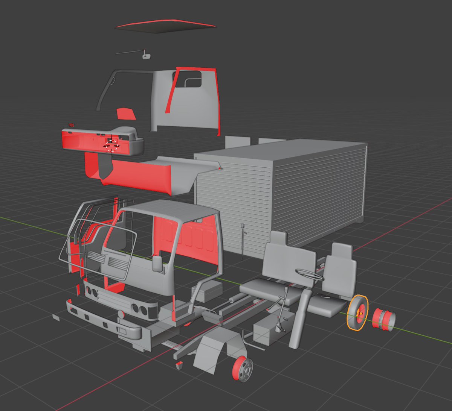Screen dimensions: 452x411
Task: Select the dashboard mesh
Action: pyautogui.click(x=102, y=142)
